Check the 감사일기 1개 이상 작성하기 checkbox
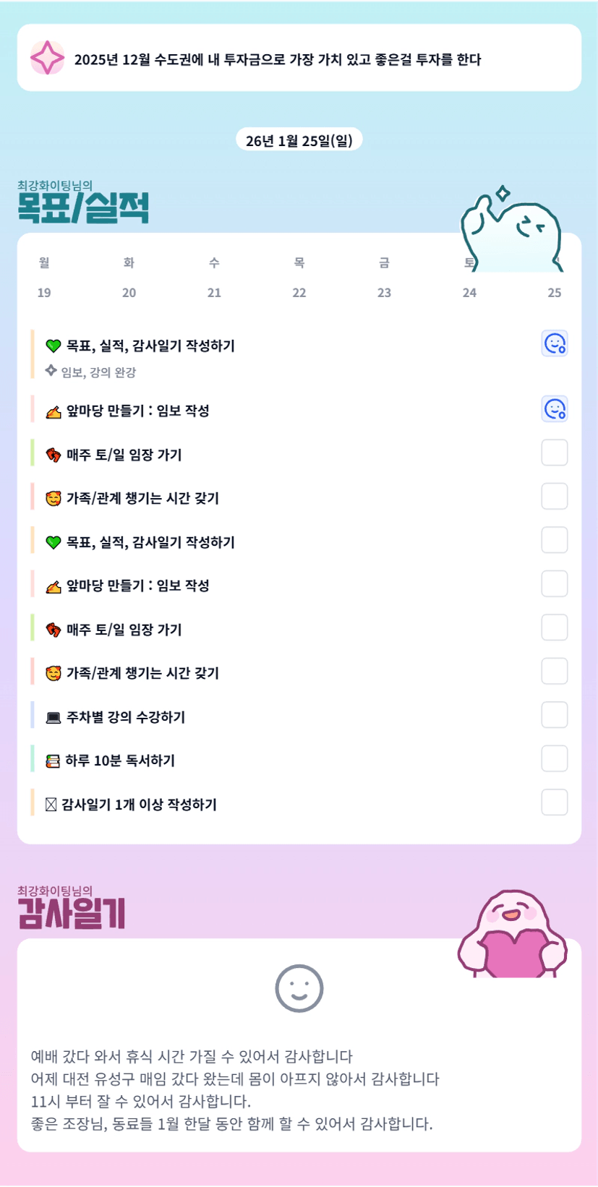The width and height of the screenshot is (598, 1187). click(x=555, y=802)
